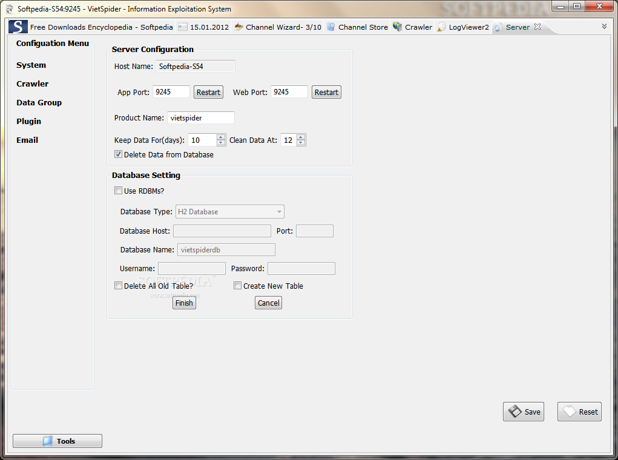Open the Tools button
618x460 pixels.
point(58,441)
